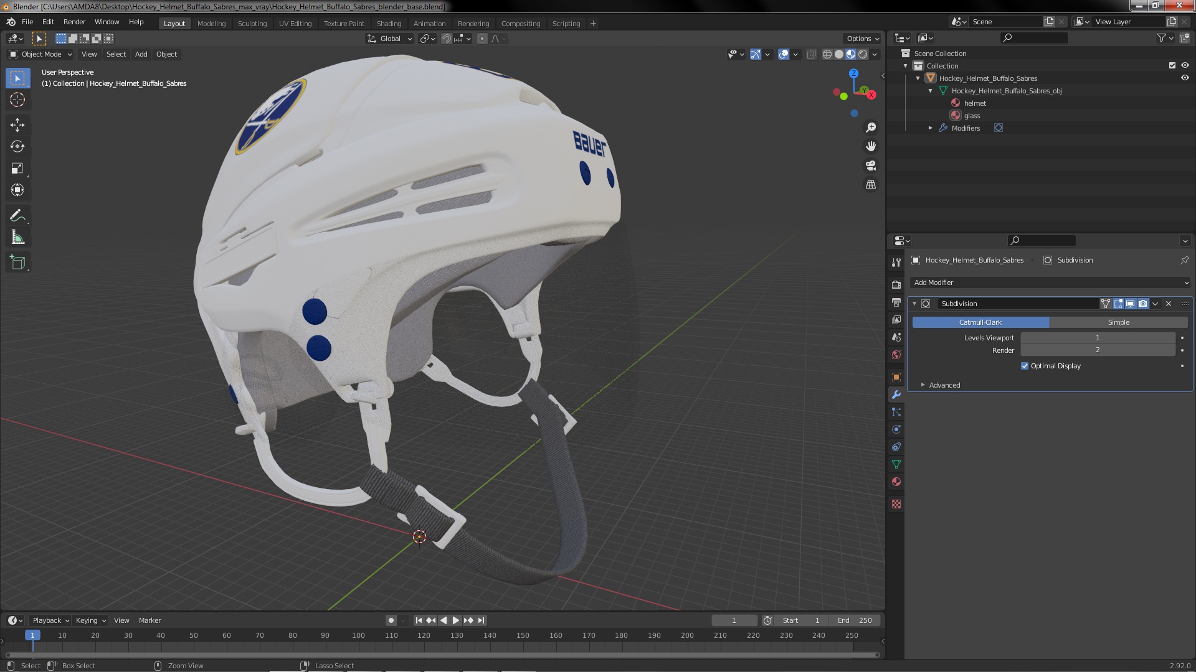Uncheck the Optimal Display checkbox
Image resolution: width=1196 pixels, height=672 pixels.
click(x=1025, y=366)
